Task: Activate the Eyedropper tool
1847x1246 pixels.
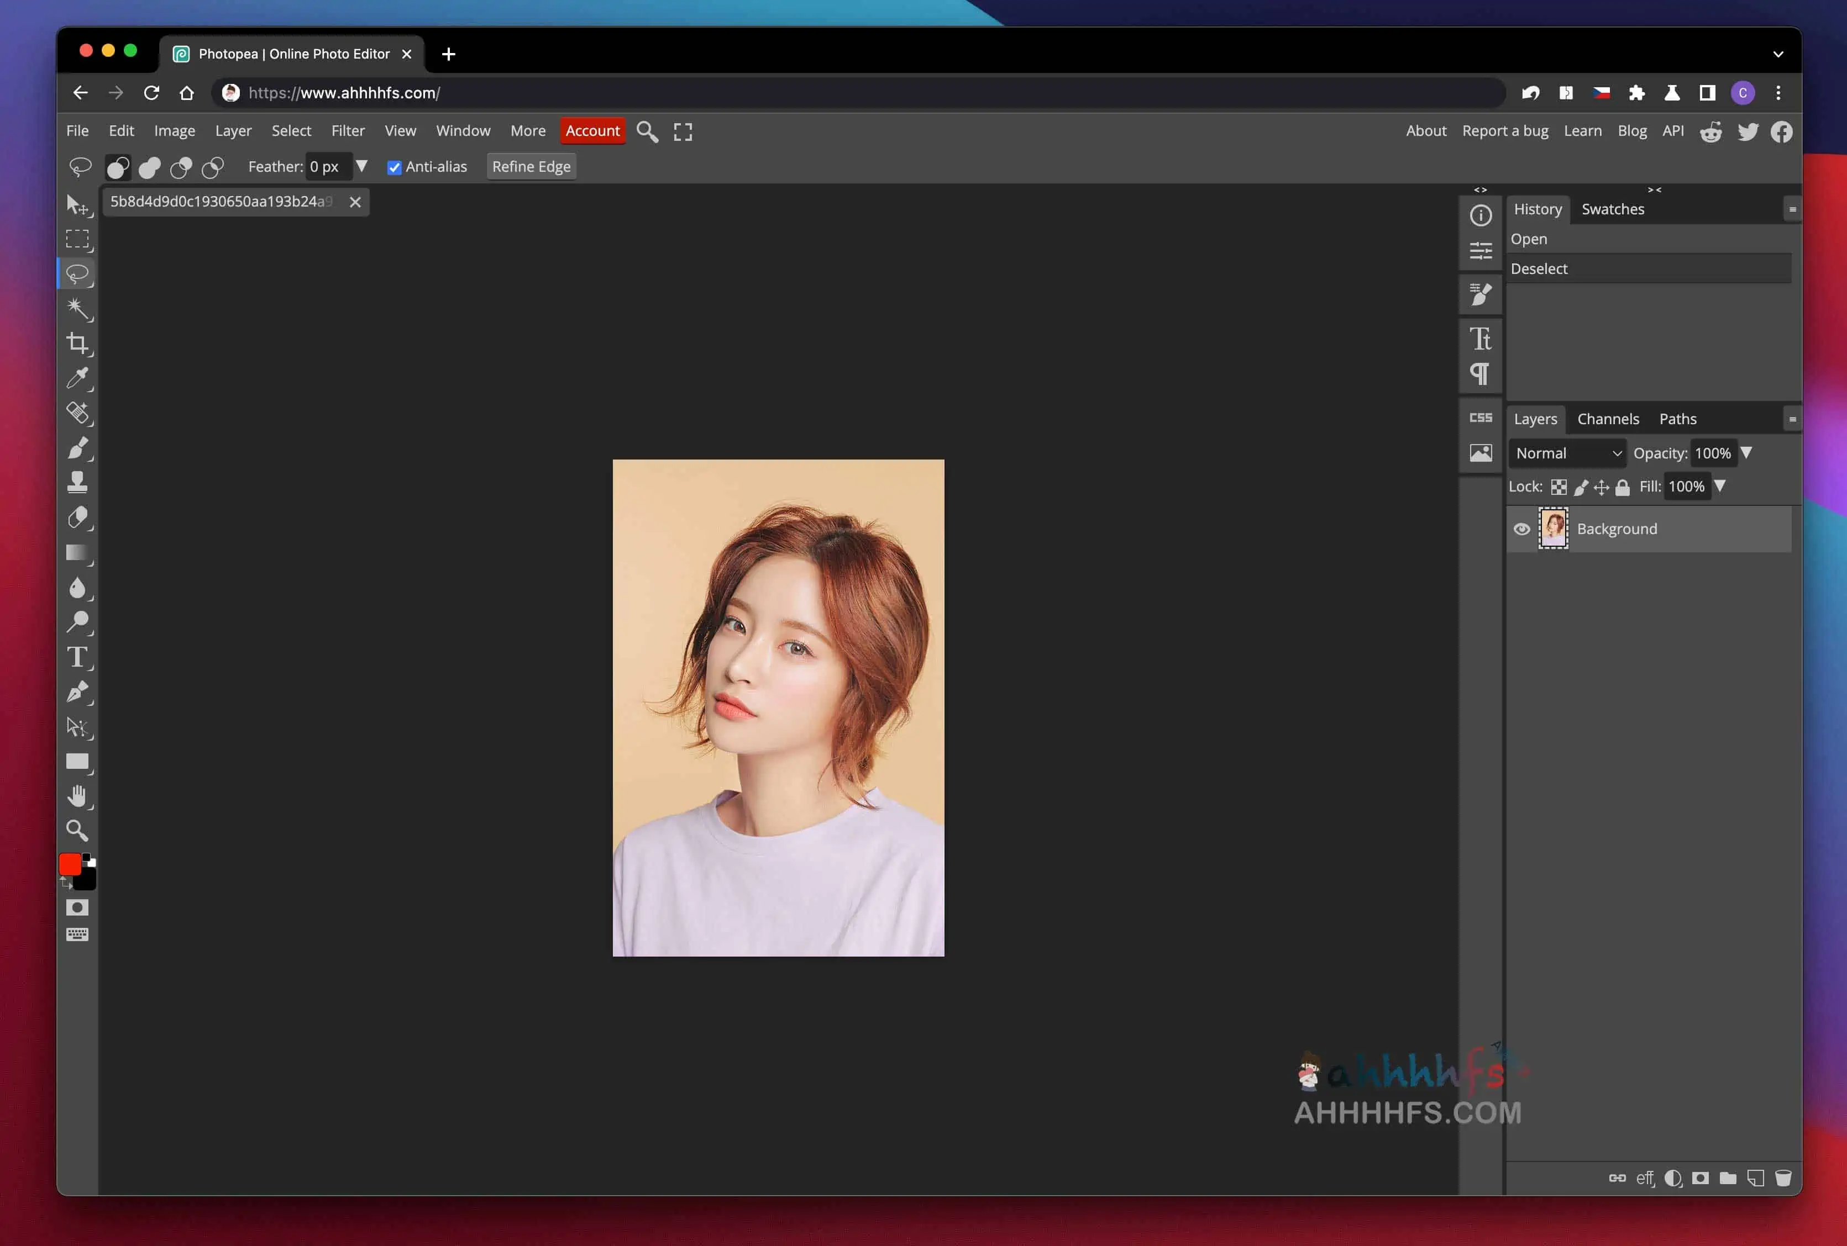Action: tap(78, 379)
